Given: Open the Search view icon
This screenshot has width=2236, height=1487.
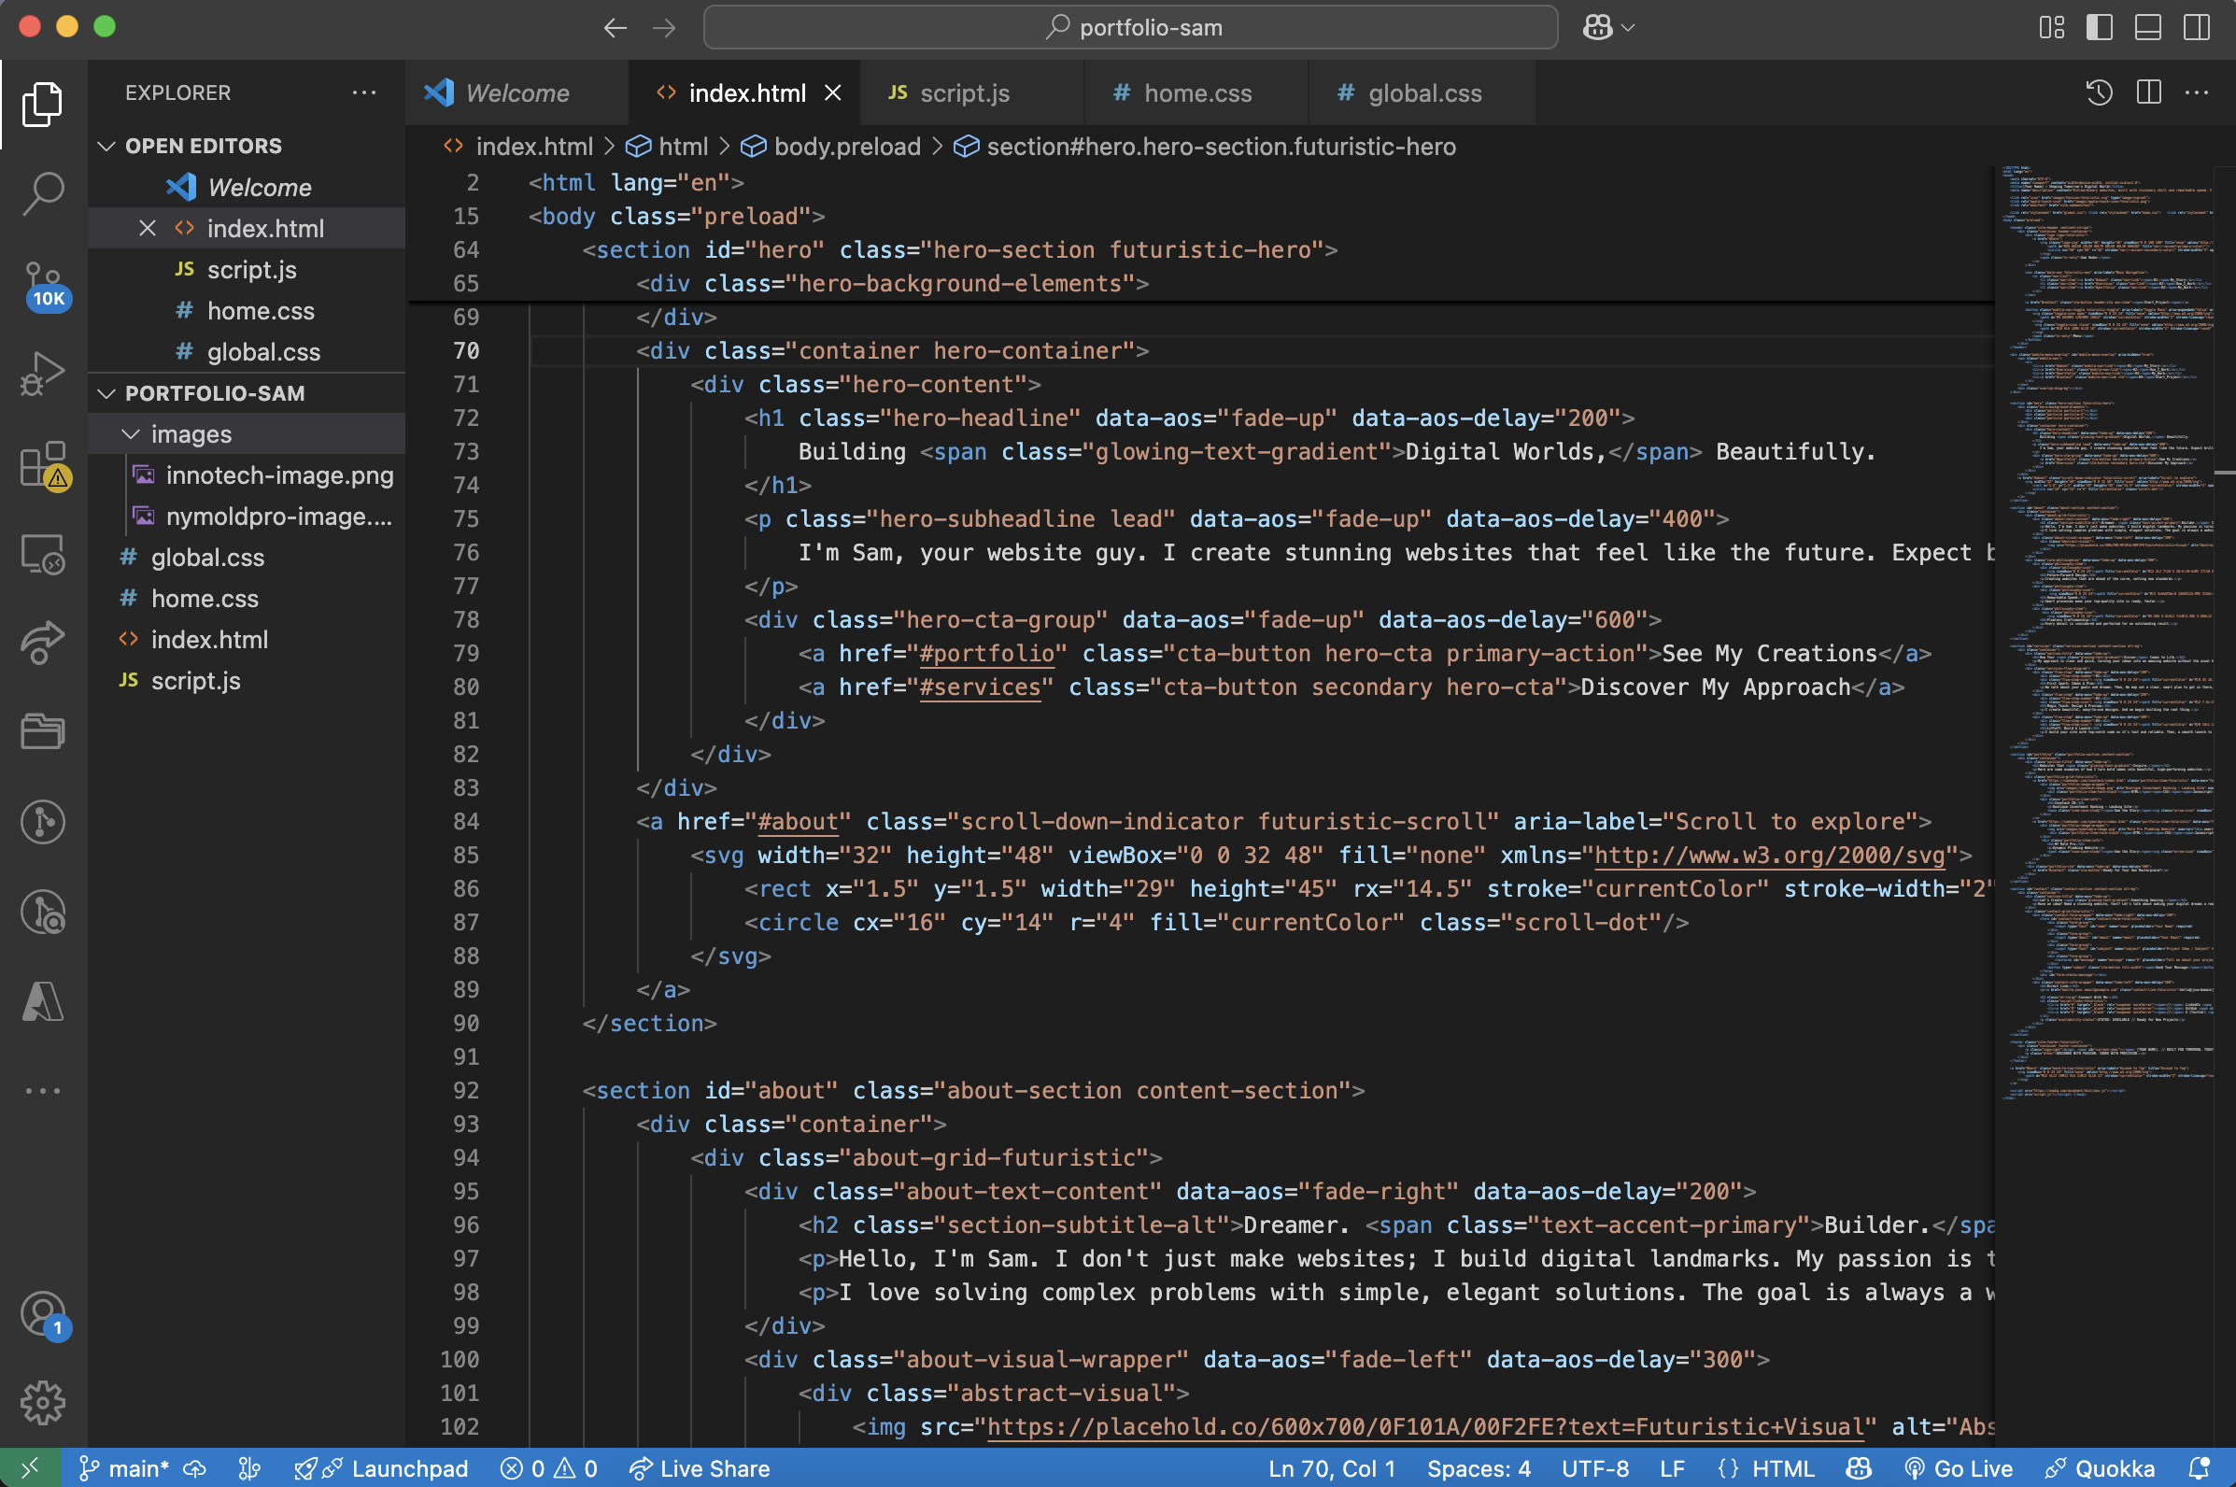Looking at the screenshot, I should pos(43,193).
